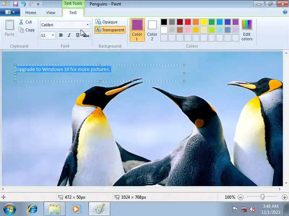
Task: Click the font size 11 field
Action: click(46, 35)
